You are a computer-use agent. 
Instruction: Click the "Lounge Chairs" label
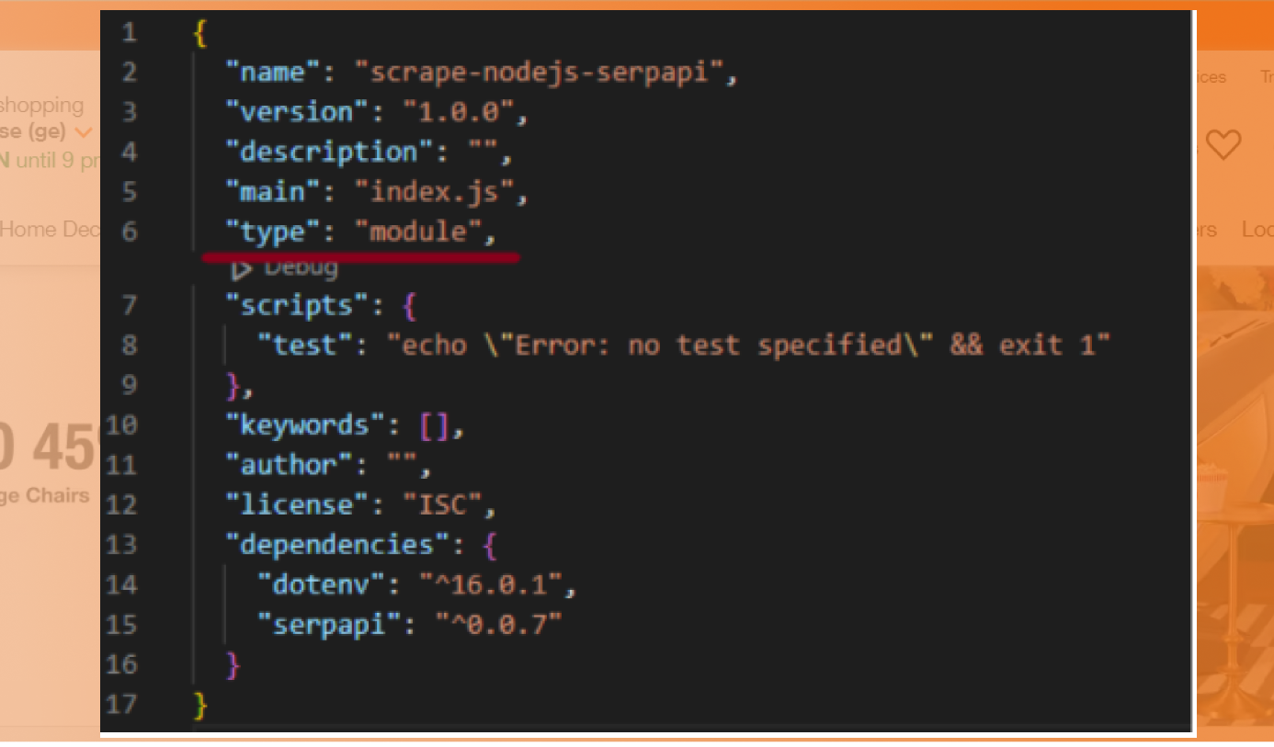pyautogui.click(x=44, y=494)
